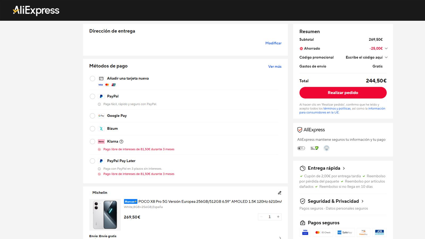Click Realizar pedido button
The image size is (425, 239).
[x=343, y=93]
